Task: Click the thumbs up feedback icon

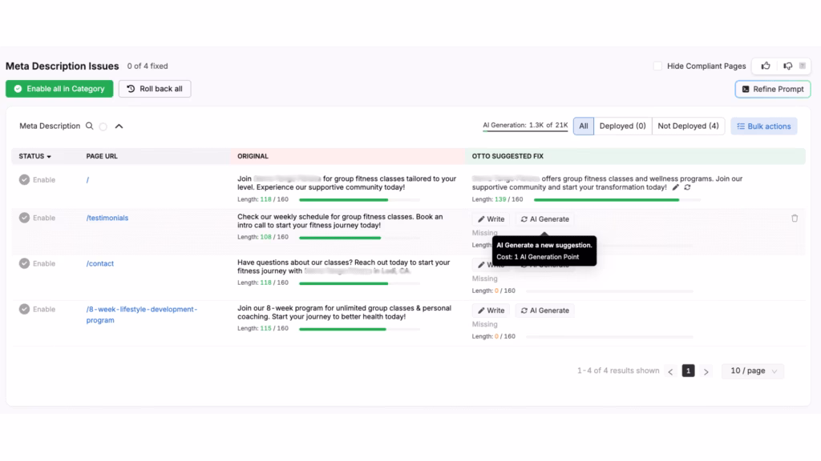Action: click(766, 66)
